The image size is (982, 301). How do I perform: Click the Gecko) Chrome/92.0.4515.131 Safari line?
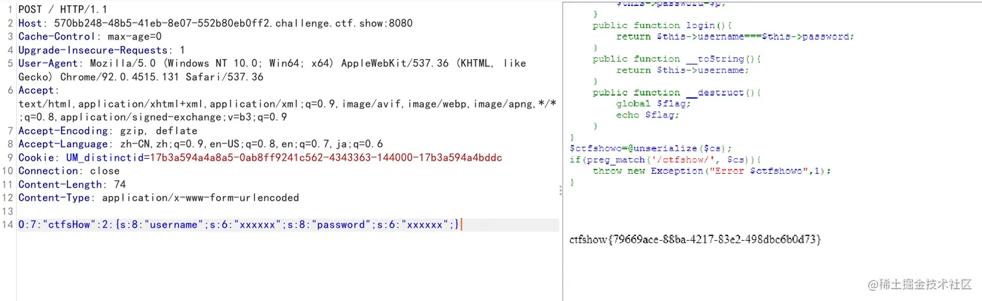(x=141, y=77)
